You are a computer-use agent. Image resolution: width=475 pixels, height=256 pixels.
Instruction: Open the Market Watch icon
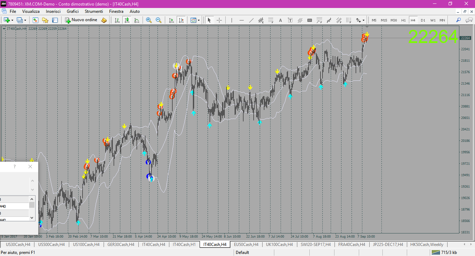[x=35, y=20]
